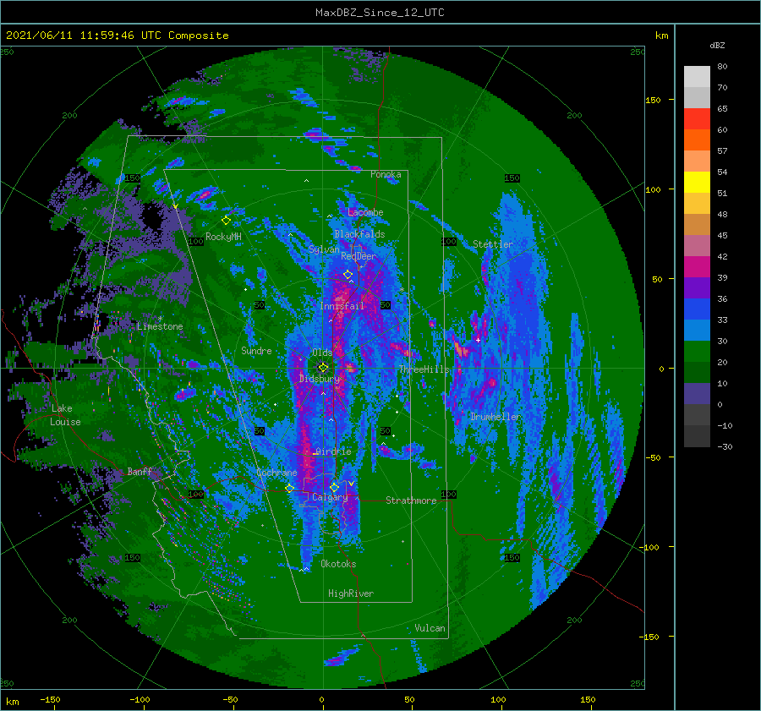Pick the slate purple swatch between 0 and 10 dBZ
The image size is (761, 711).
[x=697, y=394]
